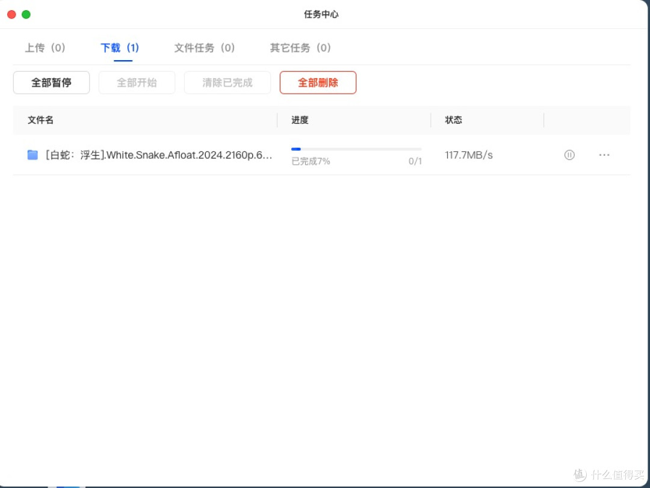Close the 任务中心 window with red button

pos(11,14)
